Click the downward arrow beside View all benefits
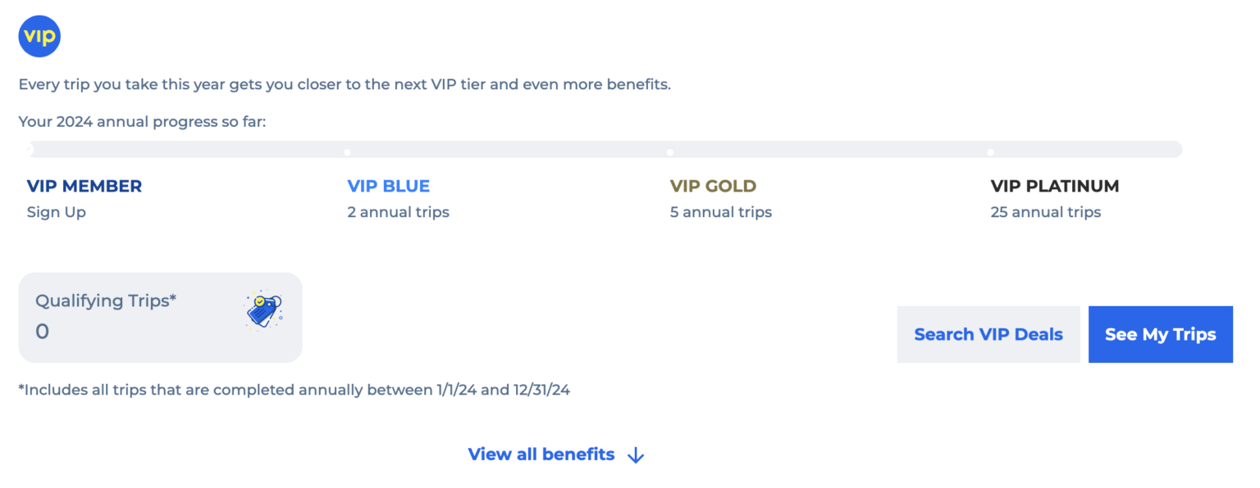 [636, 454]
